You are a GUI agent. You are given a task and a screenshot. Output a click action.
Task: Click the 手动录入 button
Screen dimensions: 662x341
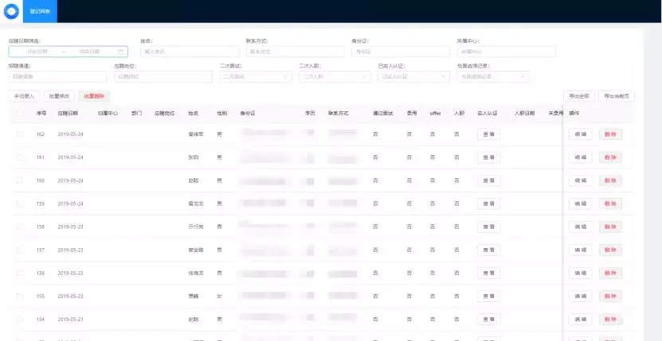pyautogui.click(x=24, y=96)
